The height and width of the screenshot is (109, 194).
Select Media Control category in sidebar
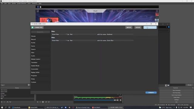tap(36, 59)
